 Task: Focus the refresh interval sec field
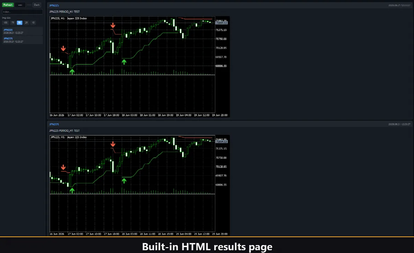[x=20, y=5]
